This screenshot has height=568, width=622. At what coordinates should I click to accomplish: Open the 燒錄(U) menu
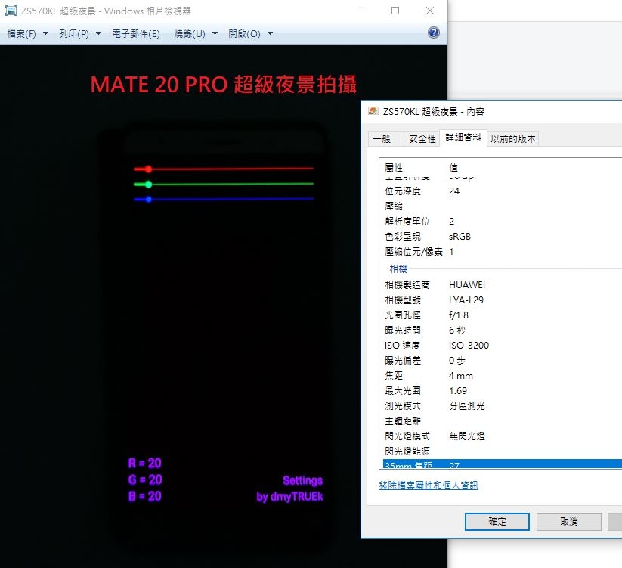click(190, 34)
